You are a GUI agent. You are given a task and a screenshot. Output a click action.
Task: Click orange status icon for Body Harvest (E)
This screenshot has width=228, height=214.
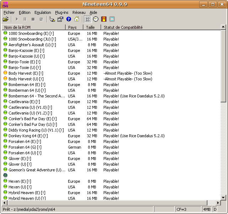[x=5, y=73]
